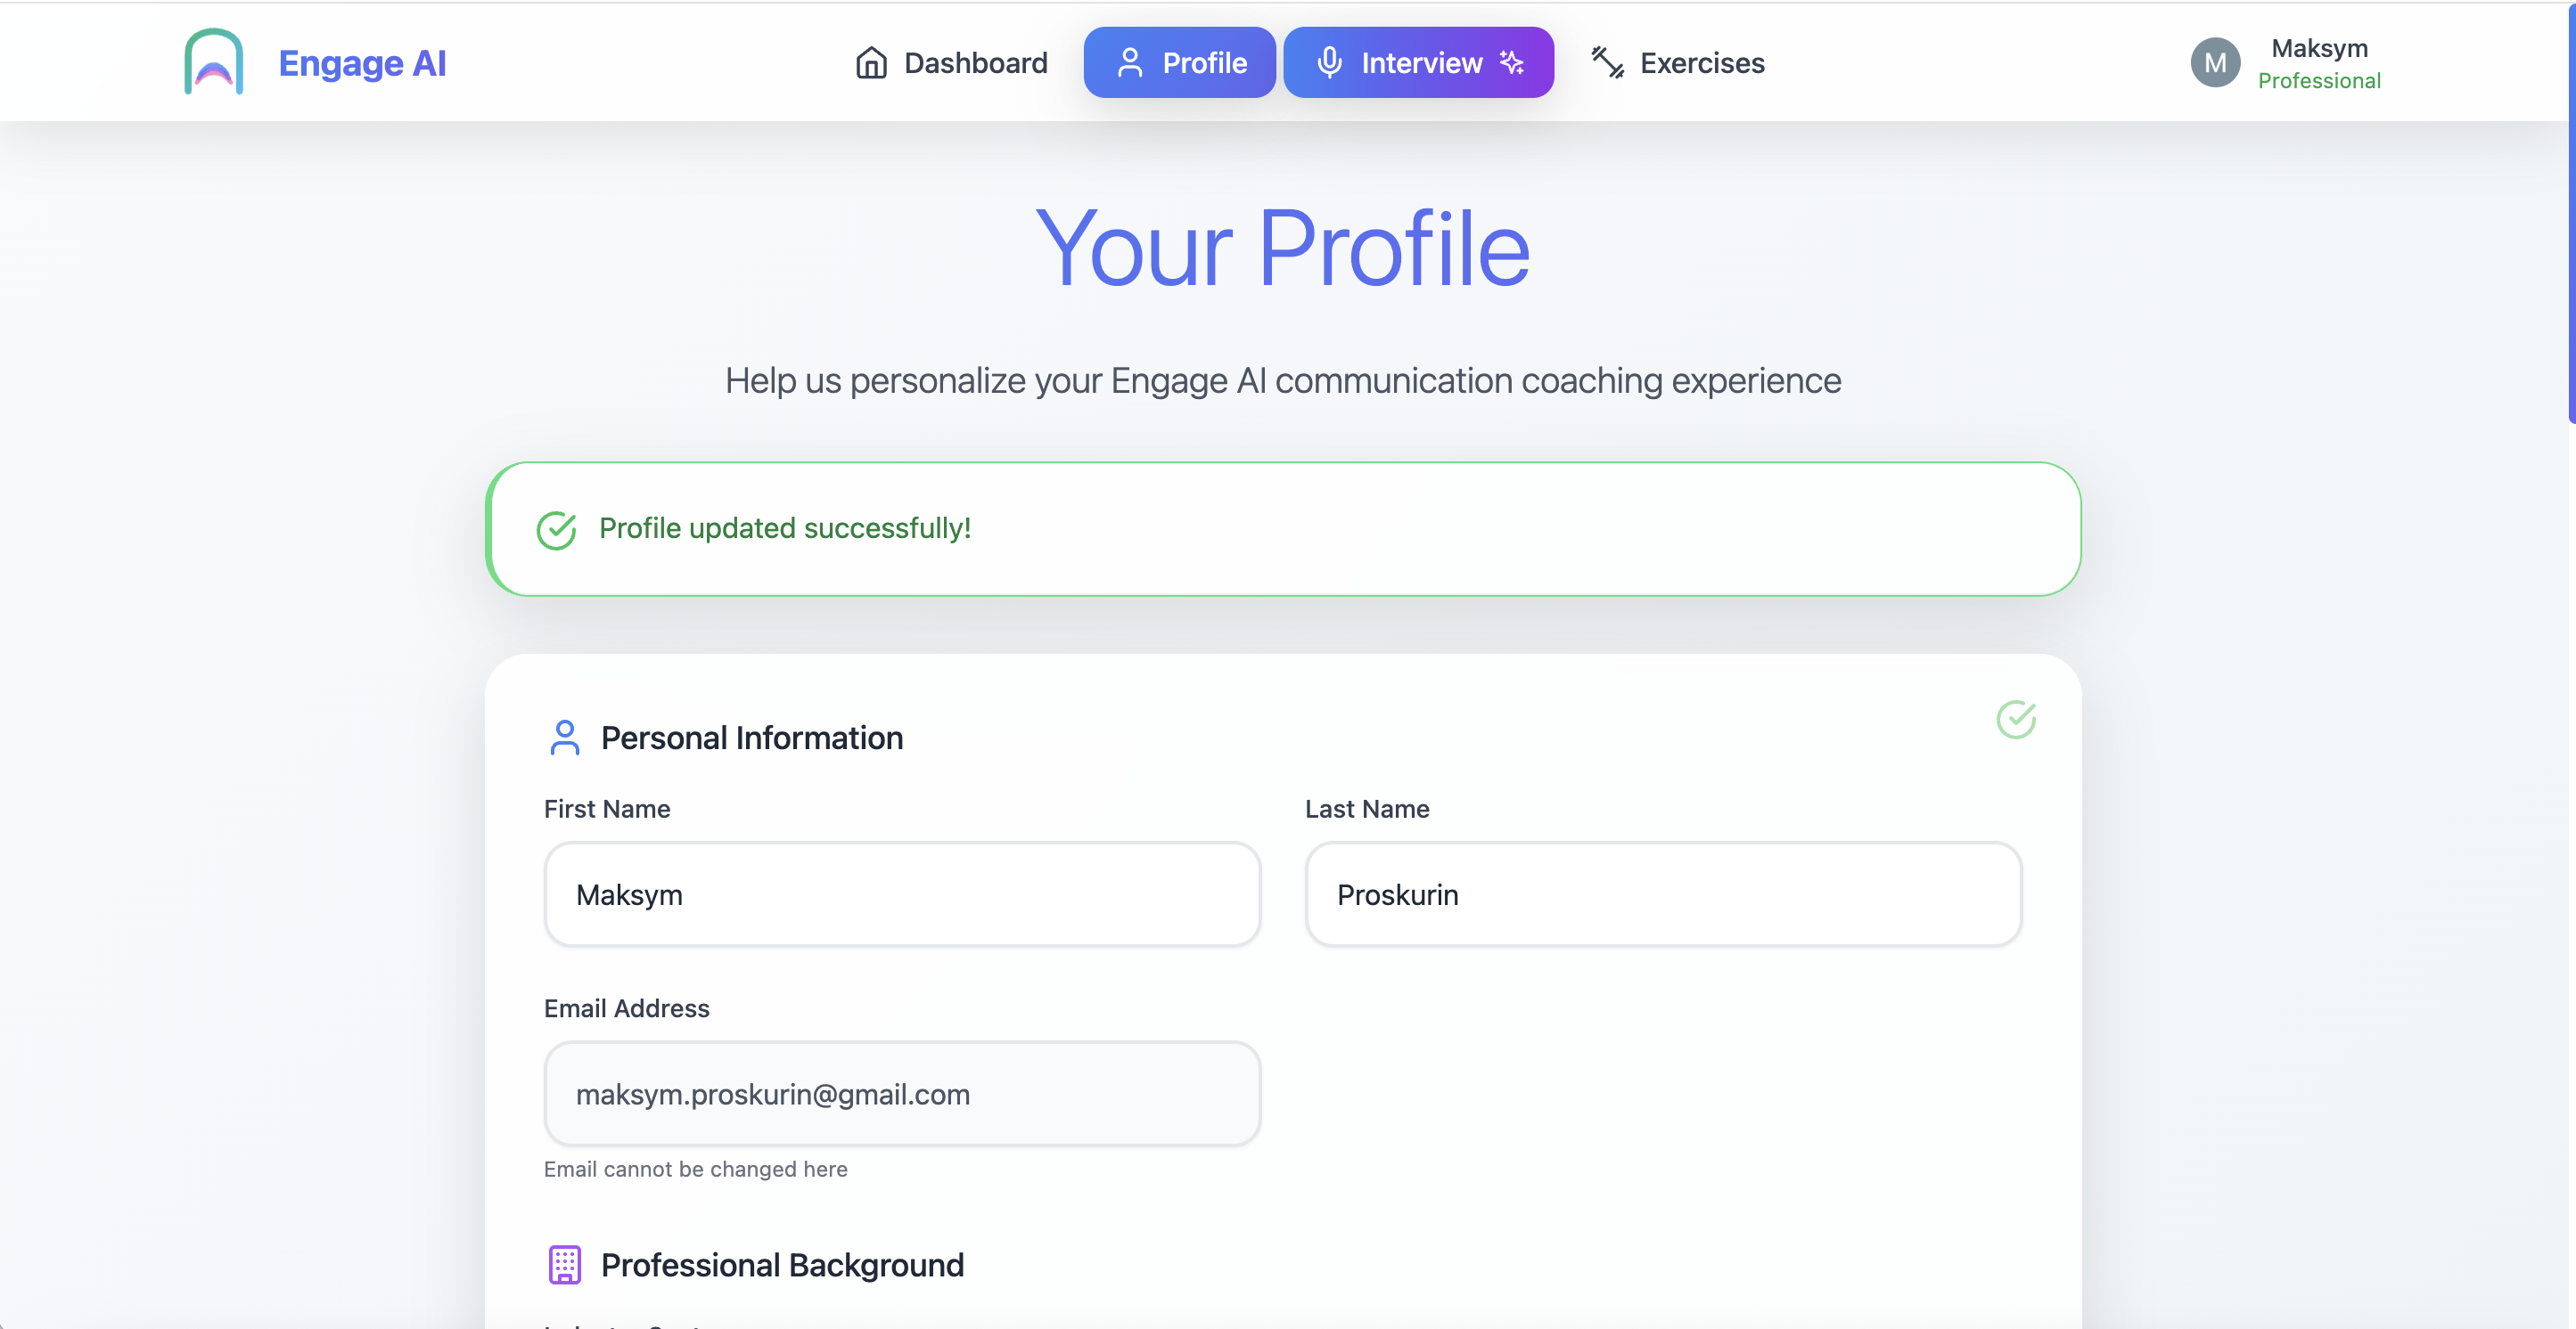Focus the Last Name input field
Screen dimensions: 2576x1329
point(1663,894)
